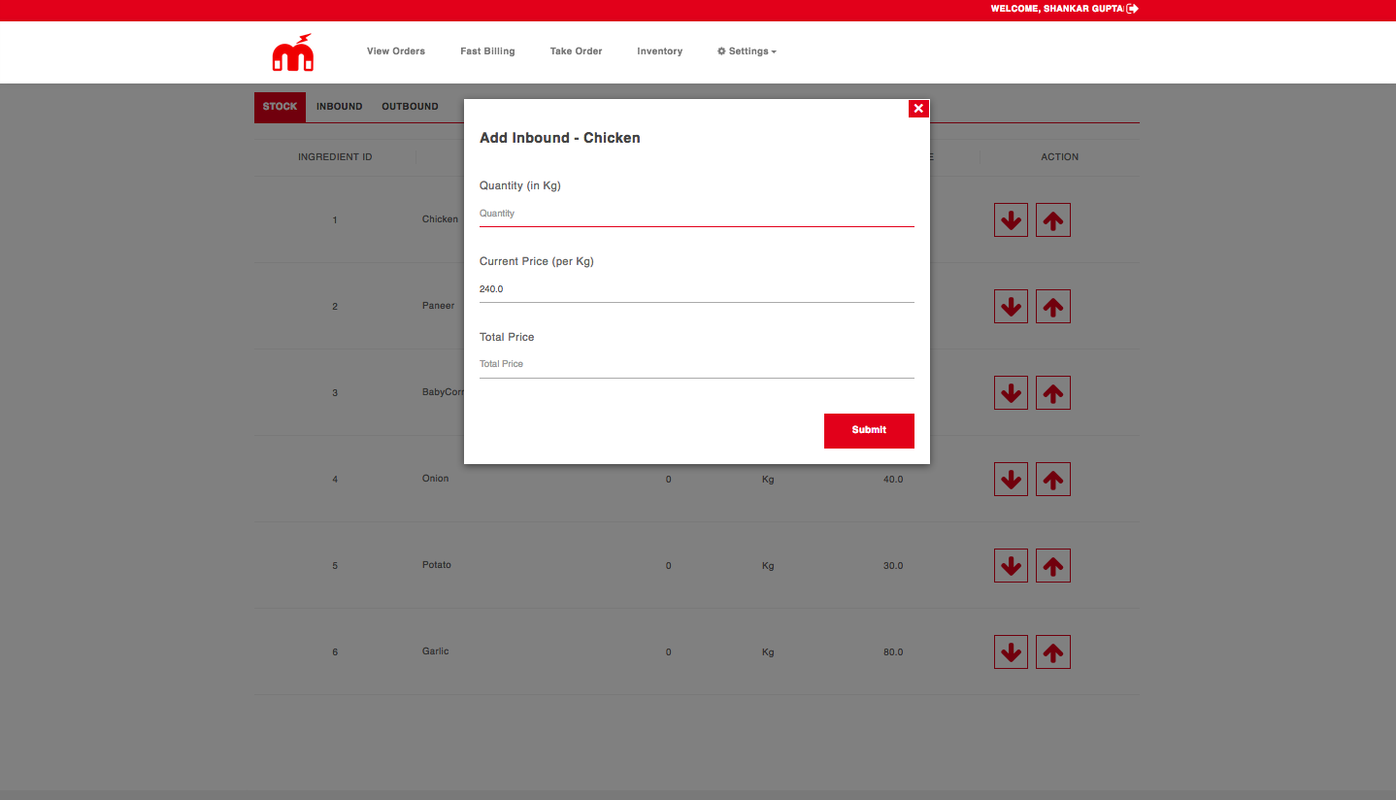
Task: Click the inbound down arrow for Potato
Action: click(1011, 566)
